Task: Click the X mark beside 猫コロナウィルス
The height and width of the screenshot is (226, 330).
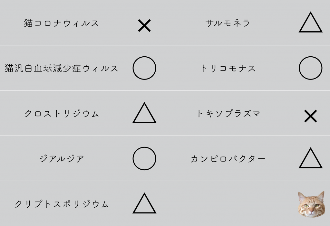Action: coord(144,26)
